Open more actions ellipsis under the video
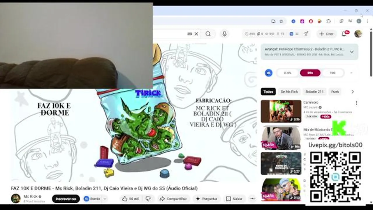 (x=252, y=199)
